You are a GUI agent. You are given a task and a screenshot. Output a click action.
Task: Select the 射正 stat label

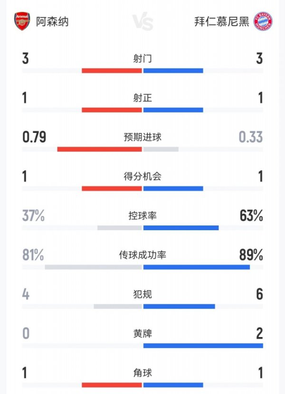142,98
